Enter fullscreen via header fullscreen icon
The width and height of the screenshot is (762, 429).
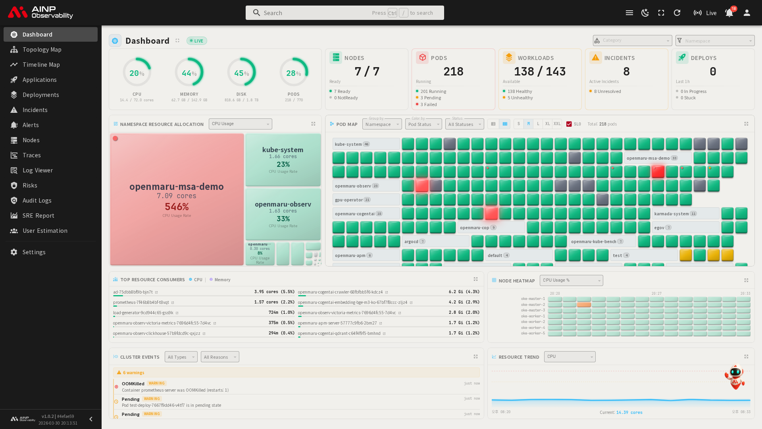[661, 13]
